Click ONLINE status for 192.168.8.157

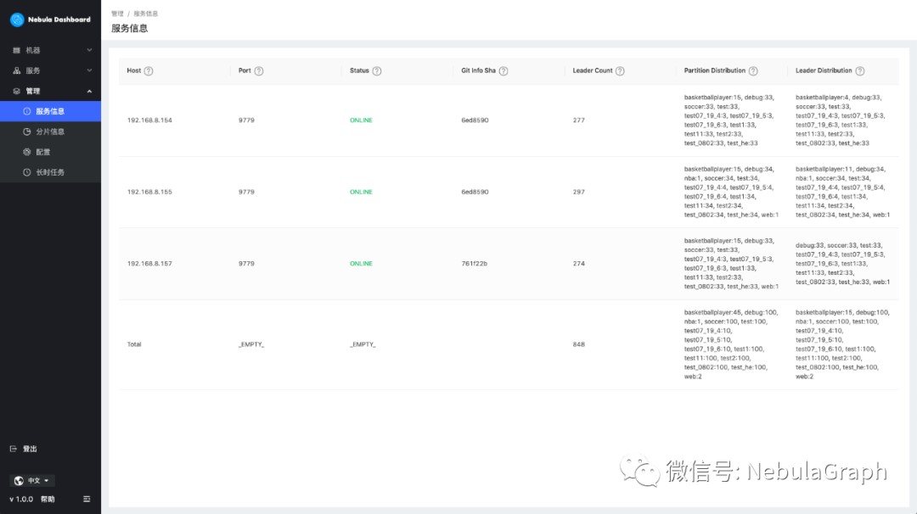click(361, 264)
